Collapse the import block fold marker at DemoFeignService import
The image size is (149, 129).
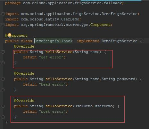[3, 14]
